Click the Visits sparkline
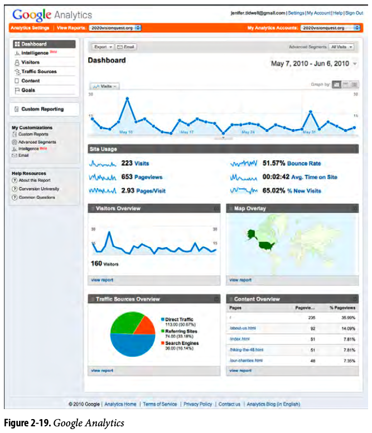Viewport: 372px width, 433px height. (103, 164)
